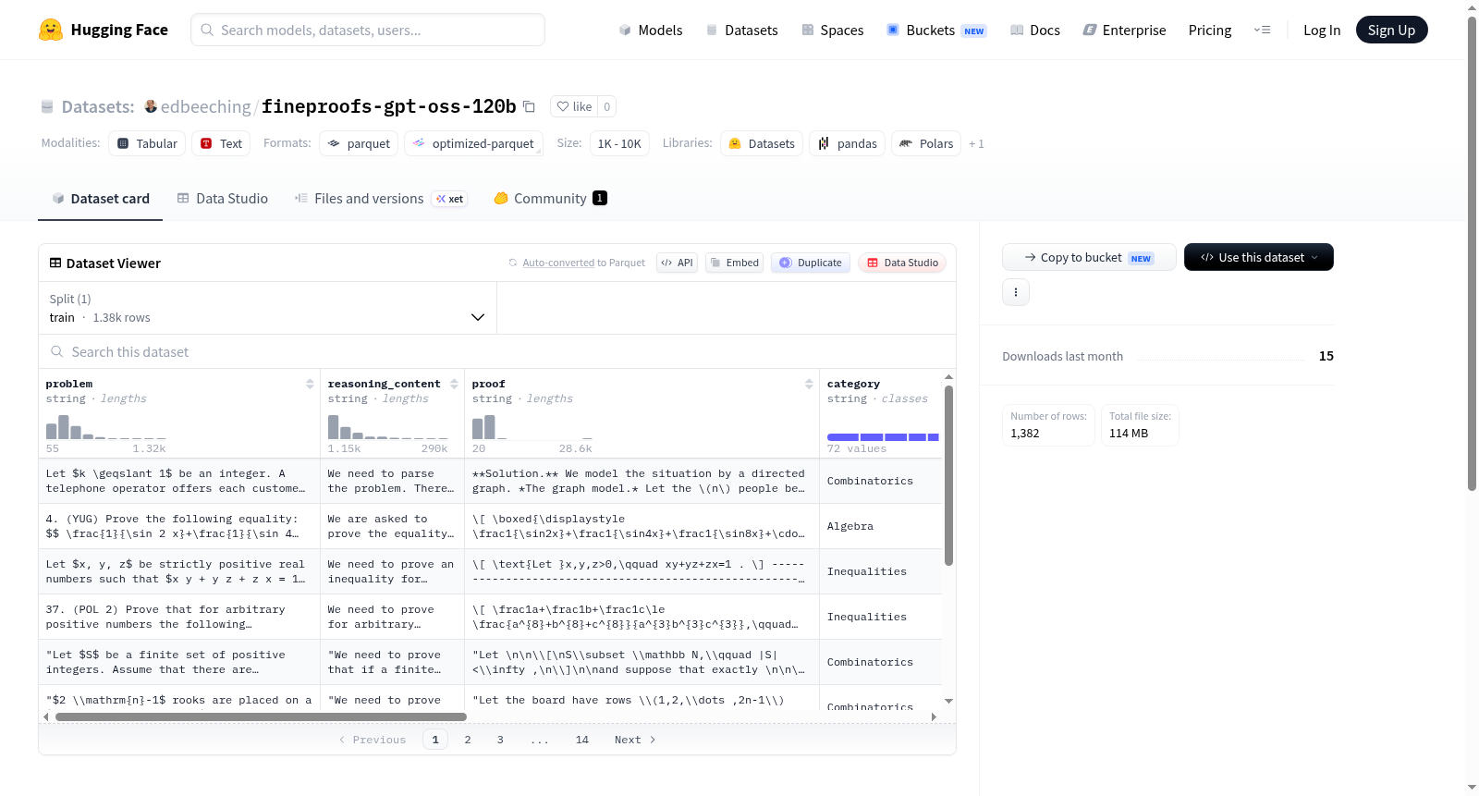Image resolution: width=1479 pixels, height=796 pixels.
Task: Show the +1 additional libraries
Action: (x=976, y=144)
